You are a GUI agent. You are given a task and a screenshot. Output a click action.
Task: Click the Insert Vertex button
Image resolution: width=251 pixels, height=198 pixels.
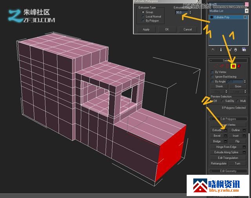pos(228,125)
